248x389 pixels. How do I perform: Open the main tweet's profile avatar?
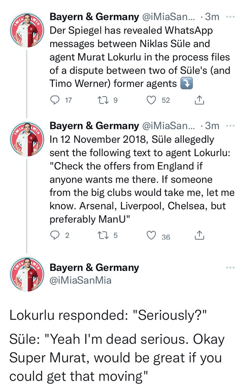27,274
